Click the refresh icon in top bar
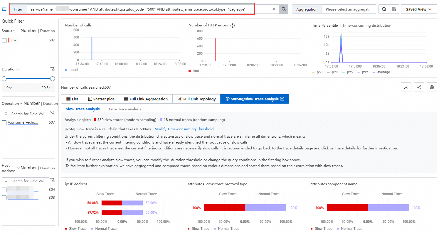 tap(384, 9)
